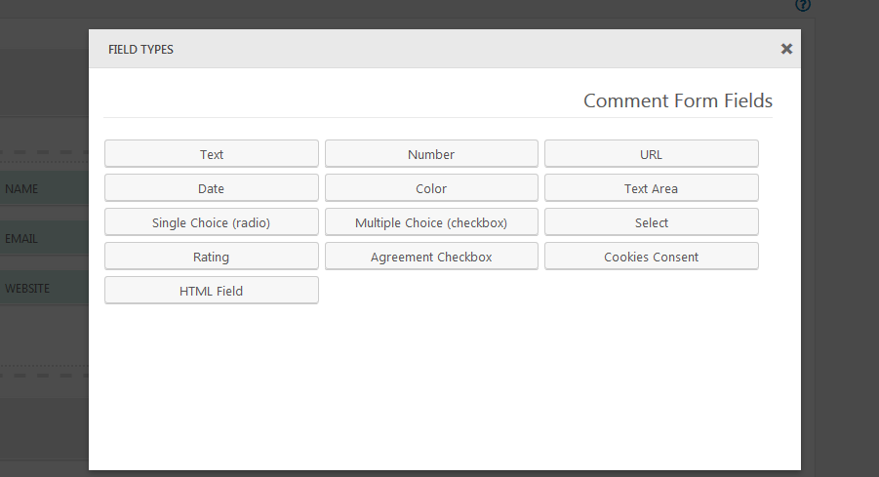This screenshot has height=477, width=879.
Task: Add the Cookies Consent field
Action: [651, 257]
